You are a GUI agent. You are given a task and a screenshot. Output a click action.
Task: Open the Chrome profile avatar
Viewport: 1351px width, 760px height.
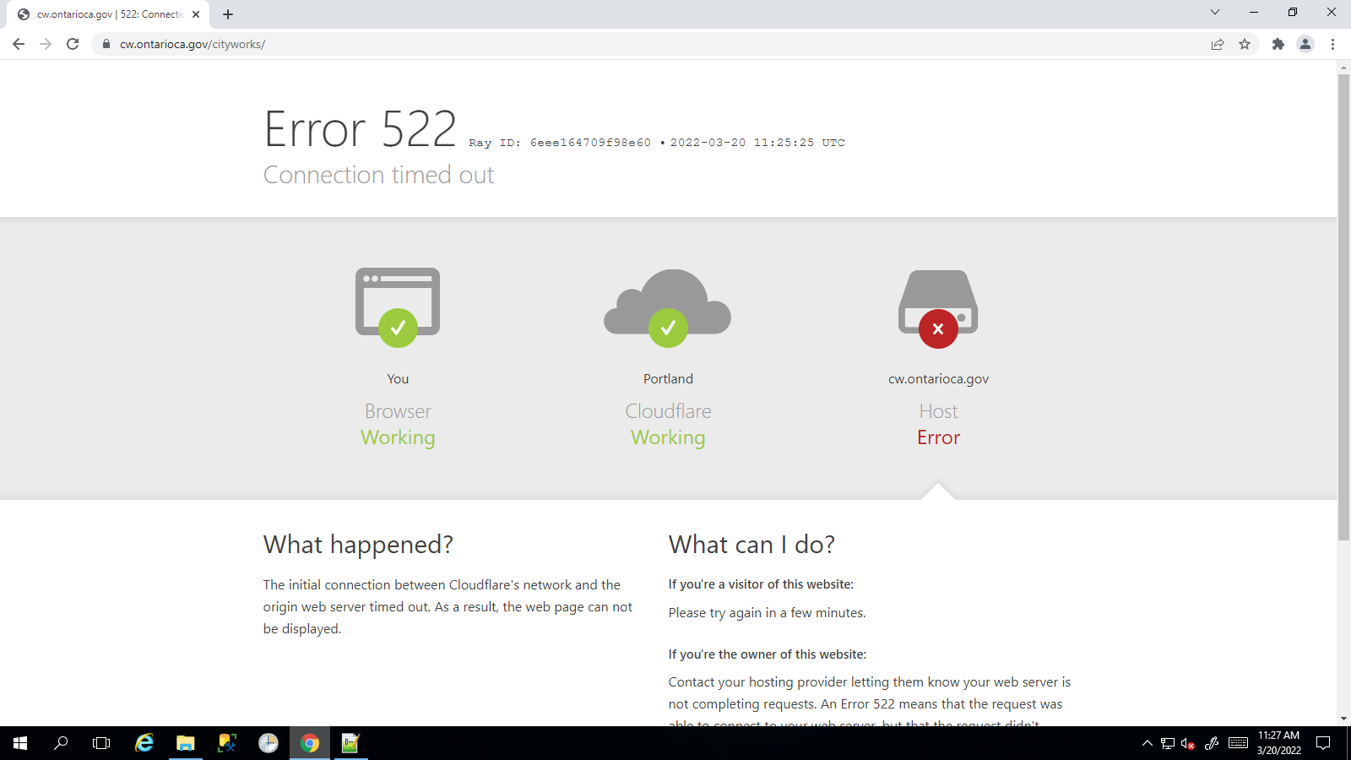coord(1305,44)
